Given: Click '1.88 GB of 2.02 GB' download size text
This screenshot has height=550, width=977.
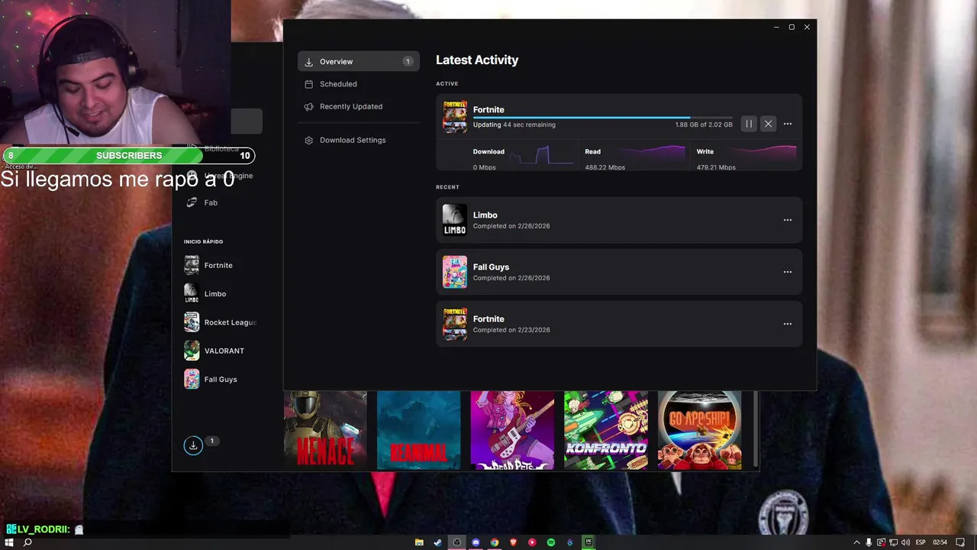Looking at the screenshot, I should point(703,125).
